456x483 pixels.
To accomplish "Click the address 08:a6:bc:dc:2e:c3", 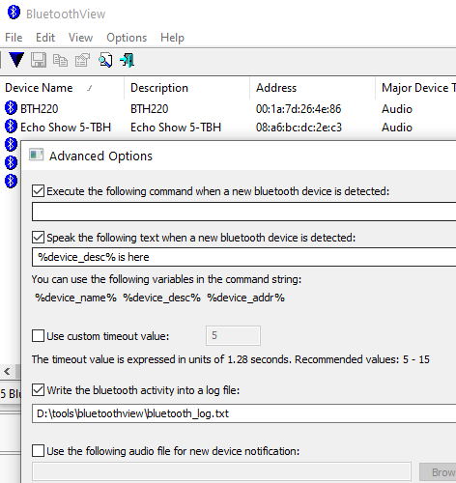I will pyautogui.click(x=299, y=128).
